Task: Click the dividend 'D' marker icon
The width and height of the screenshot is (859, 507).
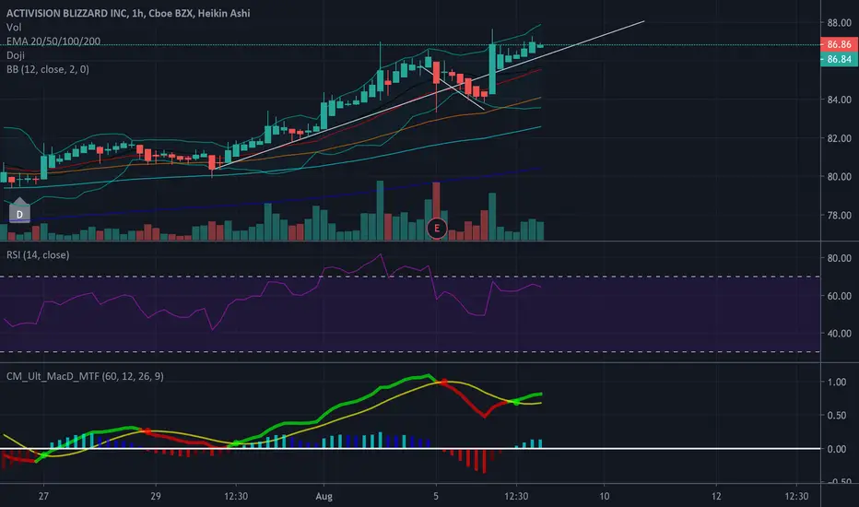Action: (19, 213)
